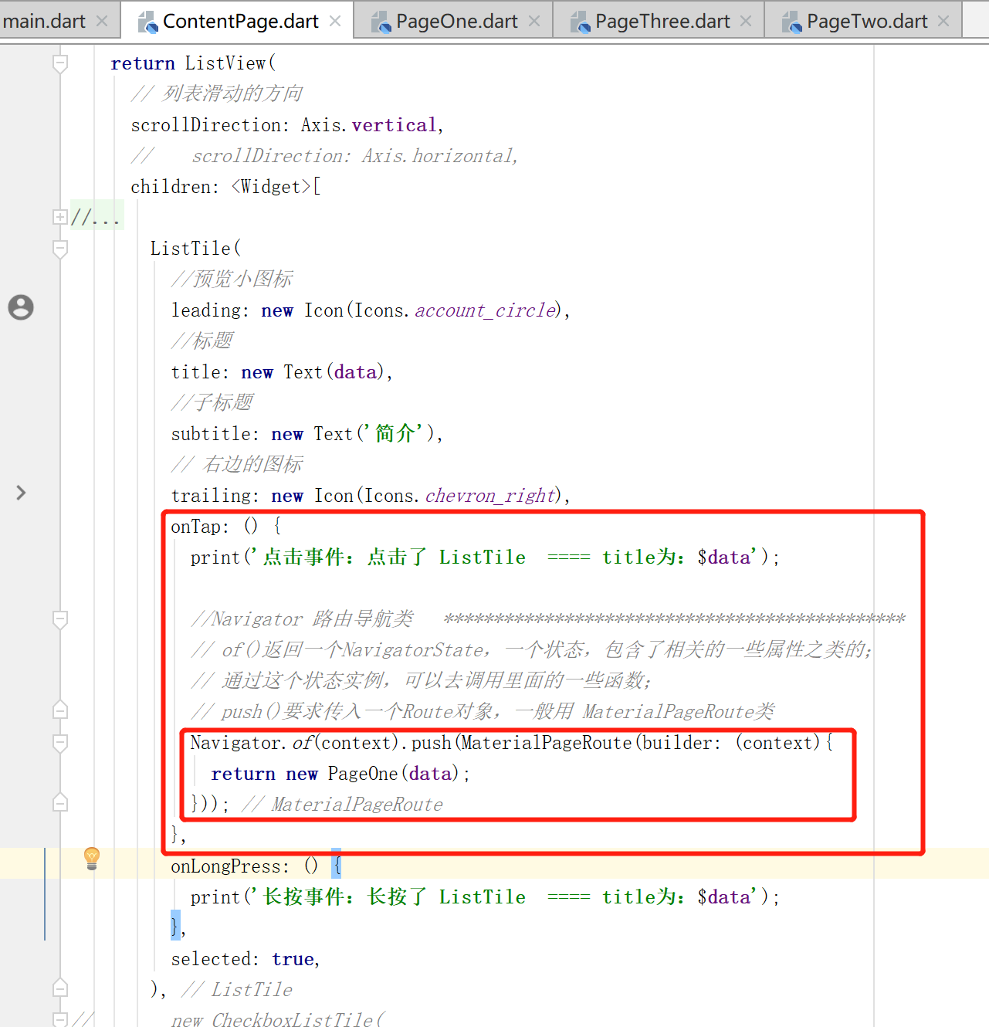Viewport: 989px width, 1027px height.
Task: Click the '// 列表滑动的方向' comment
Action: click(x=216, y=94)
